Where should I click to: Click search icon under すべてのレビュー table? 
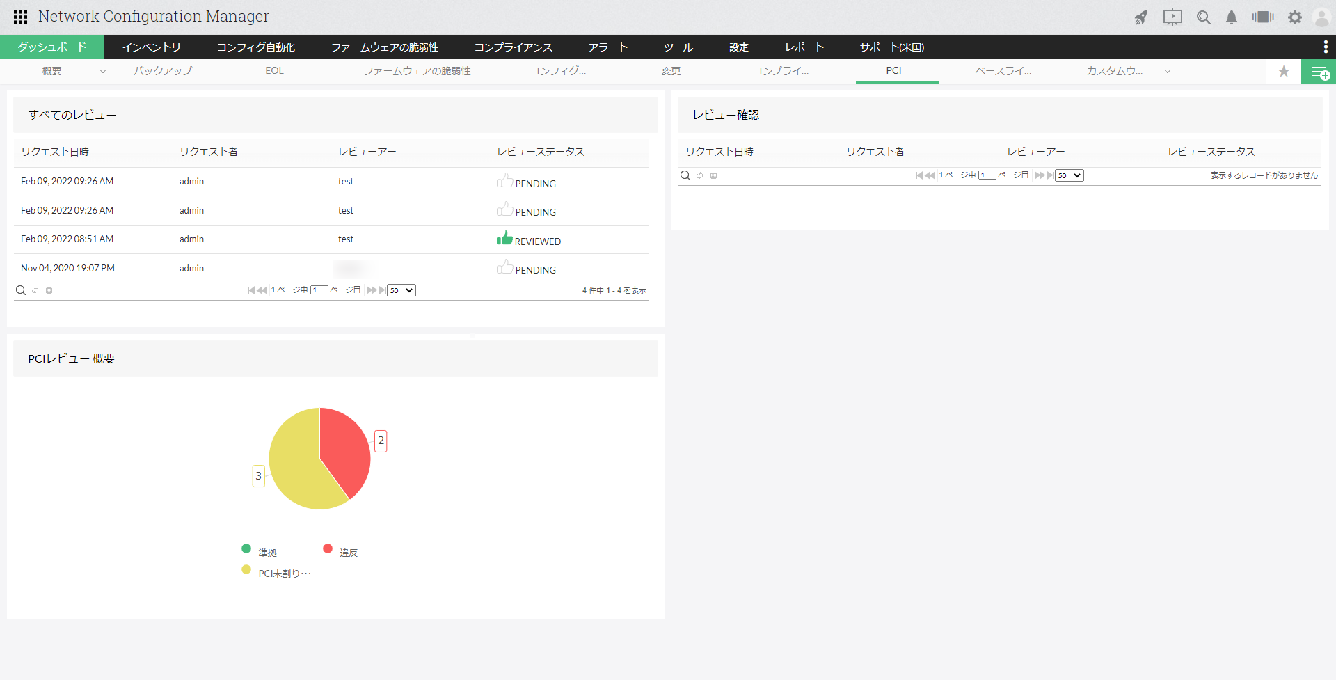[x=21, y=290]
